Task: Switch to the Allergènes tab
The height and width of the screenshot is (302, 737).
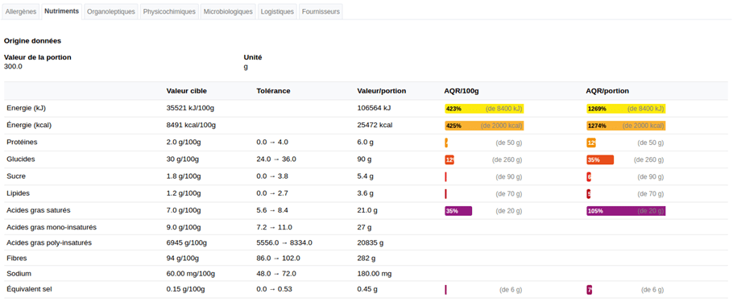Action: tap(21, 12)
